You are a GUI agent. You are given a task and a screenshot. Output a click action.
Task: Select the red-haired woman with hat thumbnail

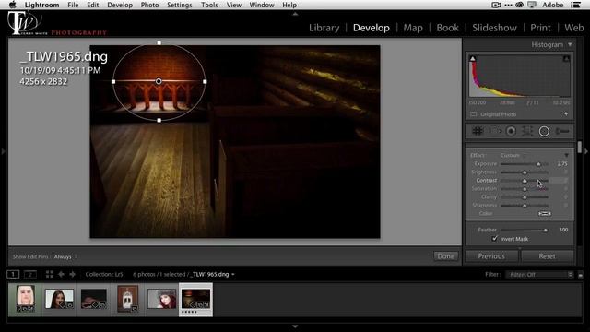[x=162, y=299]
